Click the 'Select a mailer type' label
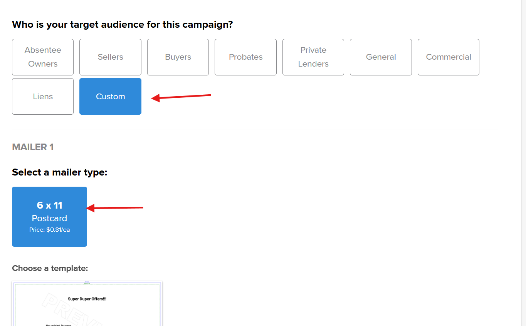 (60, 172)
